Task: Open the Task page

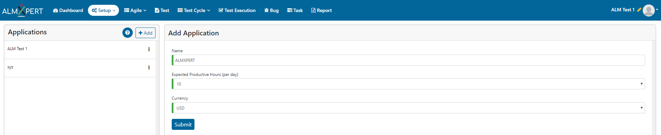Action: [295, 10]
